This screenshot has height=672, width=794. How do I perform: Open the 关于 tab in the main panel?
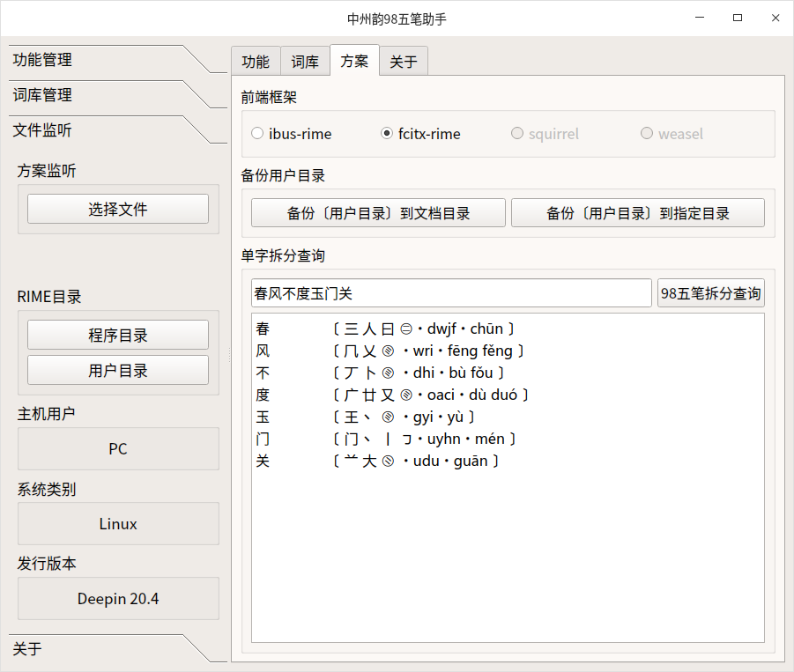pos(404,61)
